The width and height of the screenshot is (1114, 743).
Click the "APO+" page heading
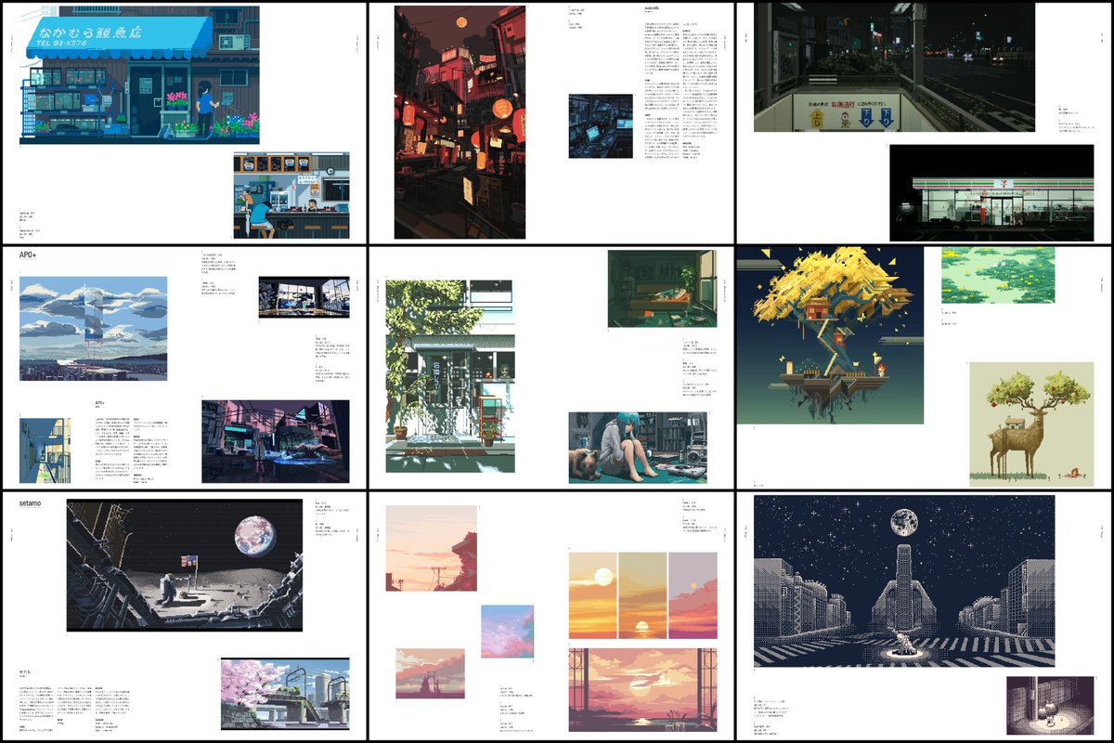(x=30, y=254)
